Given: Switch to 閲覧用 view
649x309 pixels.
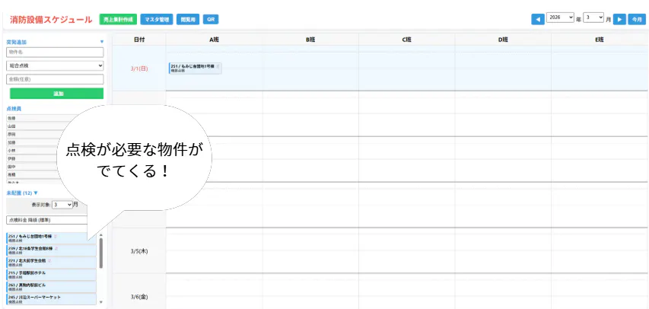Looking at the screenshot, I should click(187, 19).
